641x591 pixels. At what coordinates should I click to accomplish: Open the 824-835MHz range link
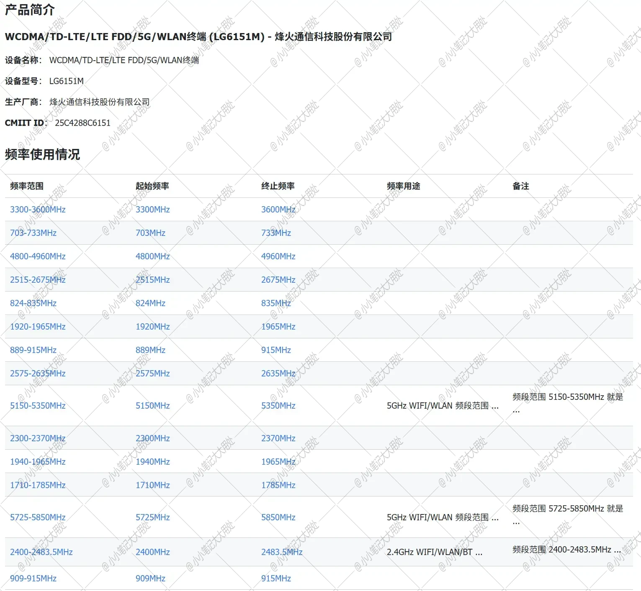pyautogui.click(x=33, y=303)
